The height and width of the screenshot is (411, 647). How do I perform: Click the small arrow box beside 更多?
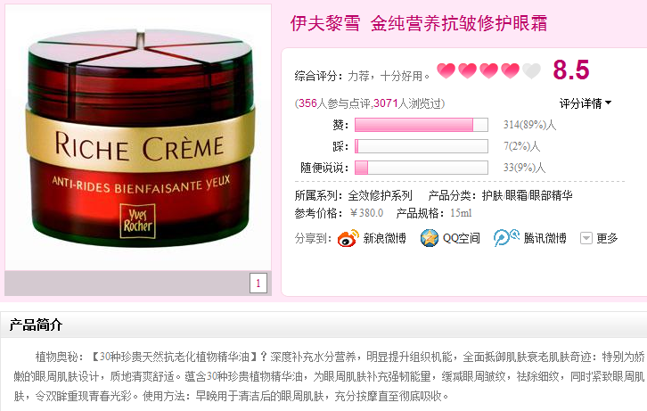pyautogui.click(x=586, y=238)
